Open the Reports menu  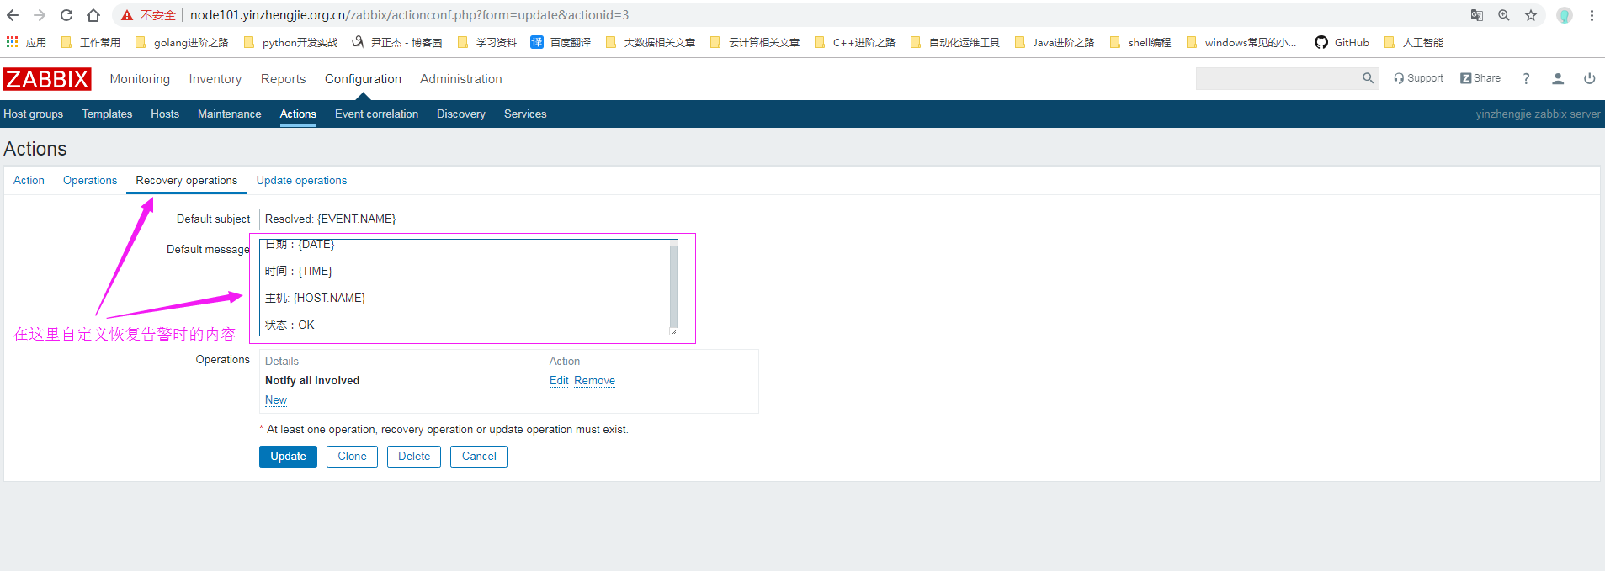tap(283, 79)
